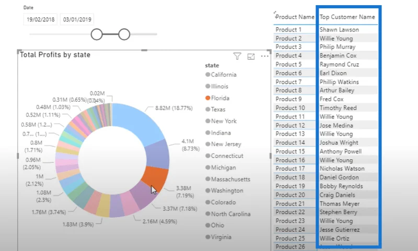Click the Ohio legend marker dot
The image size is (418, 251).
pyautogui.click(x=207, y=225)
